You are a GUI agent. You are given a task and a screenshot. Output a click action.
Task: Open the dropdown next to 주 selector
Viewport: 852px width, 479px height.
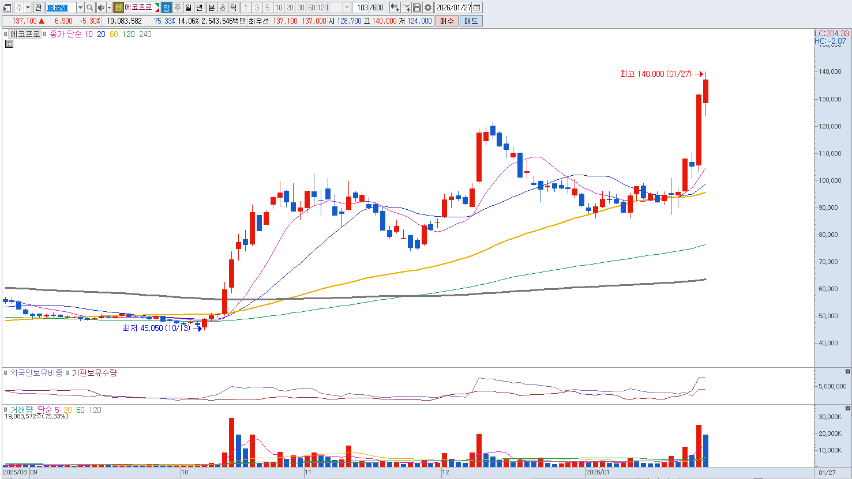[28, 7]
